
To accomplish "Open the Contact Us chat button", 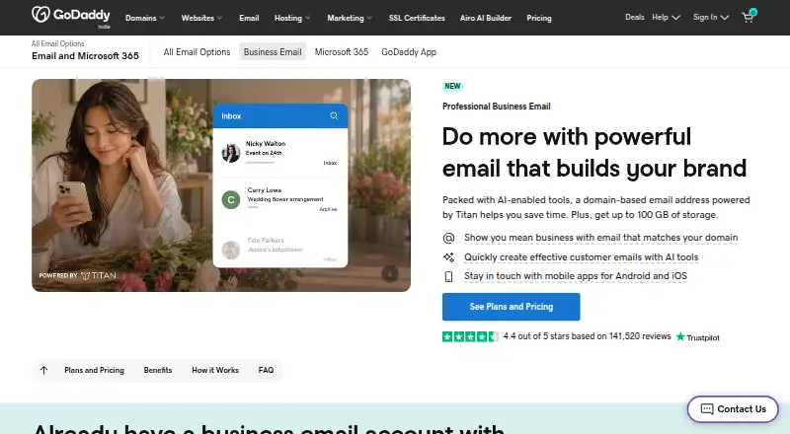I will pos(733,408).
